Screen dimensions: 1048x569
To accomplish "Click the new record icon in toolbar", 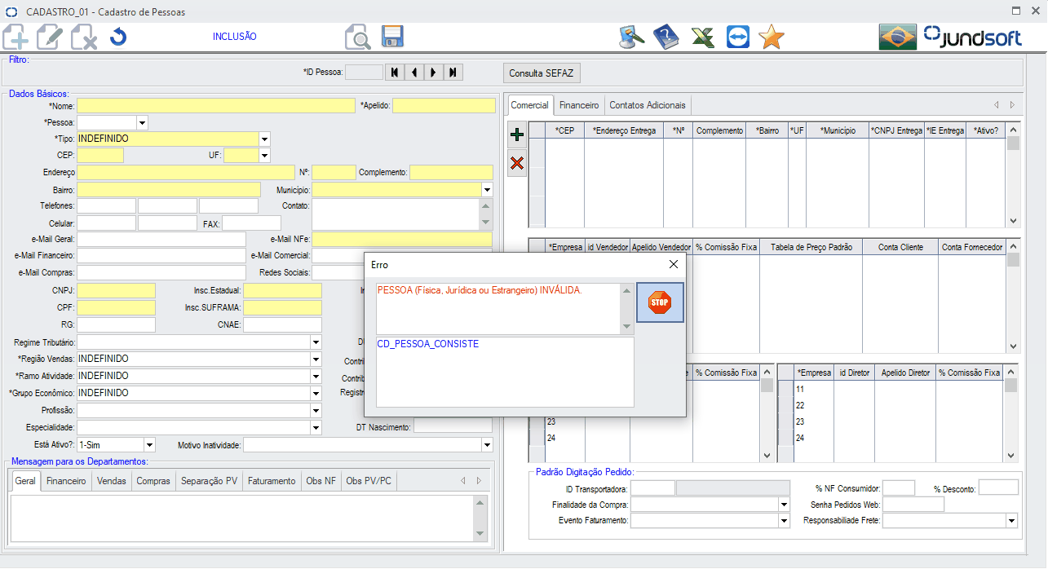I will pos(16,37).
